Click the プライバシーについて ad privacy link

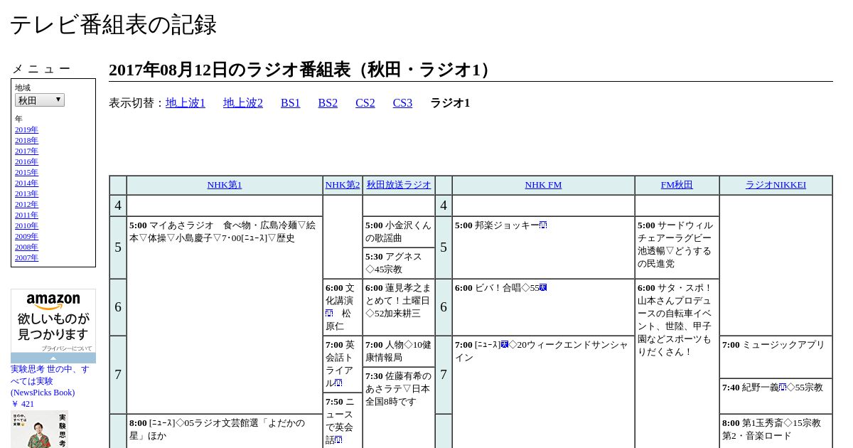[67, 348]
